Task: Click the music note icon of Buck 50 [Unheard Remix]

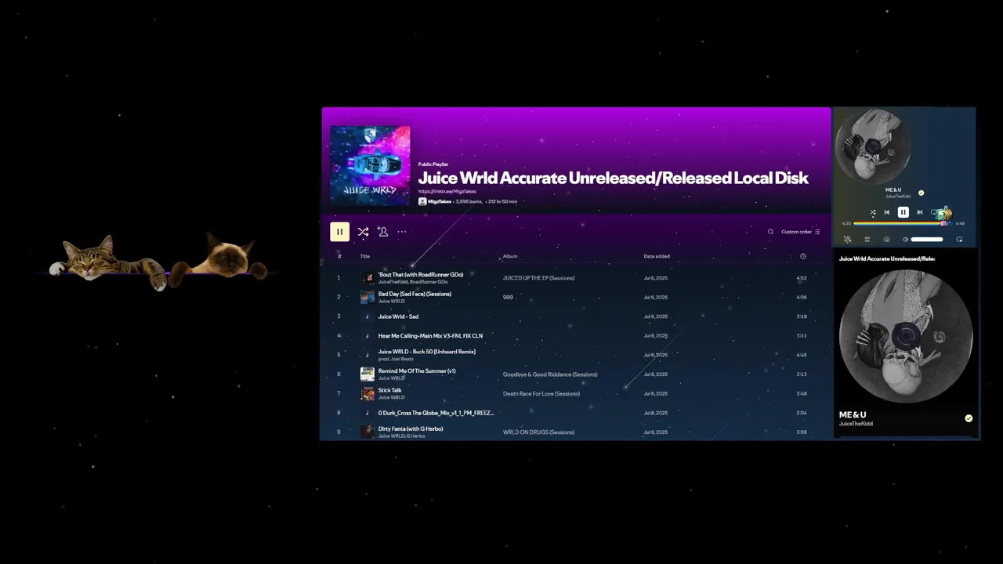Action: pos(367,355)
